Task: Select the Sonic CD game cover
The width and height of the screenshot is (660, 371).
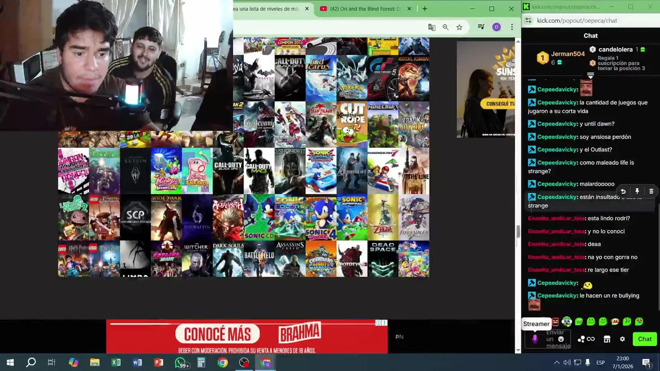Action: pos(259,217)
